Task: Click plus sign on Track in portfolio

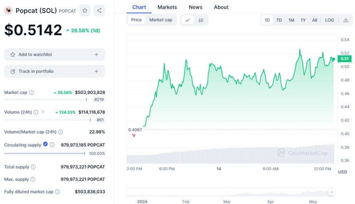Action: point(96,71)
